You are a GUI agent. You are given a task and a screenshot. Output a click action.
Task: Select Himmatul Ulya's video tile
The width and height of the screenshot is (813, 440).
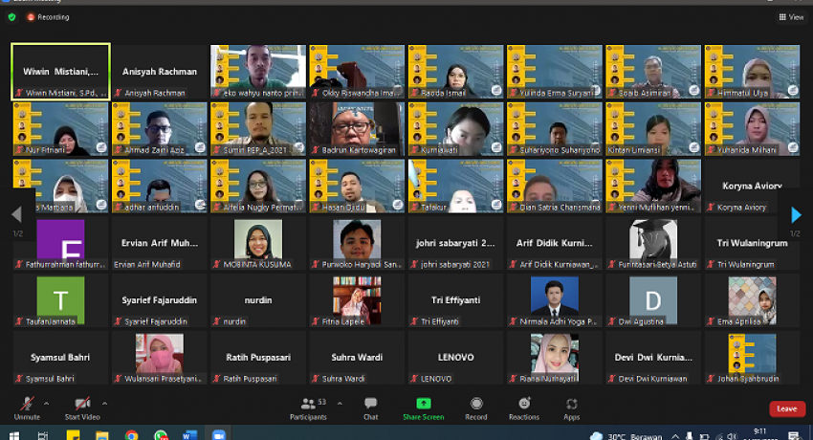(x=752, y=72)
